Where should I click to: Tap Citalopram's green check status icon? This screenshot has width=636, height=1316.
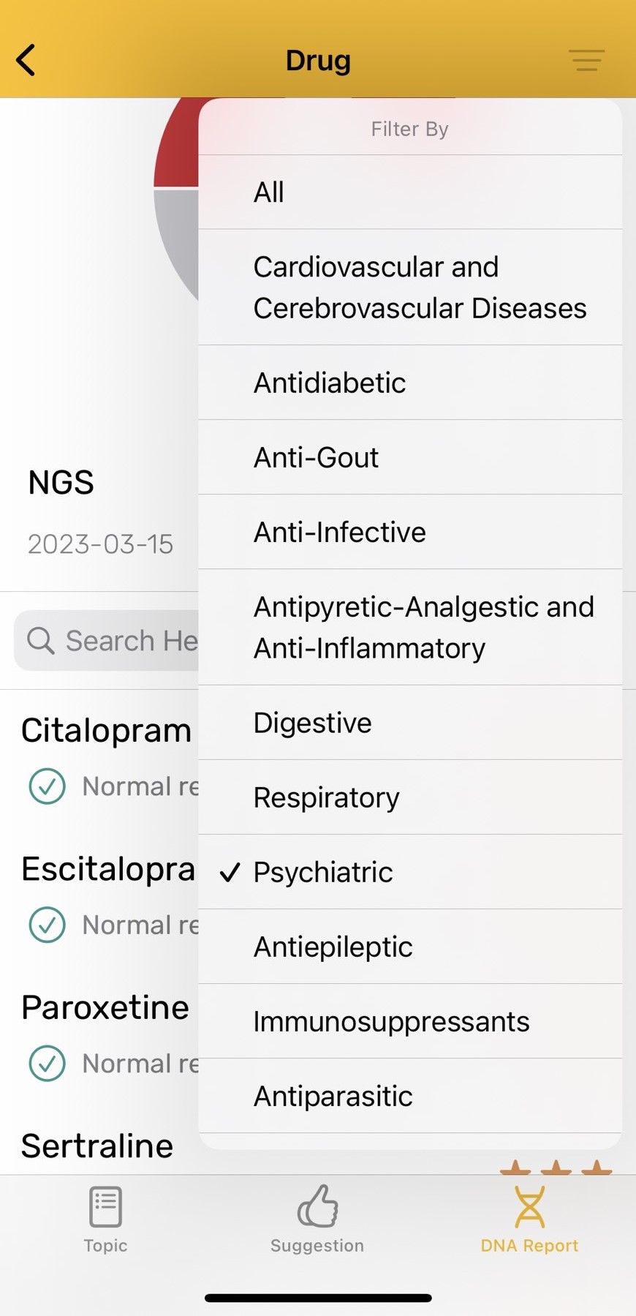pos(48,786)
